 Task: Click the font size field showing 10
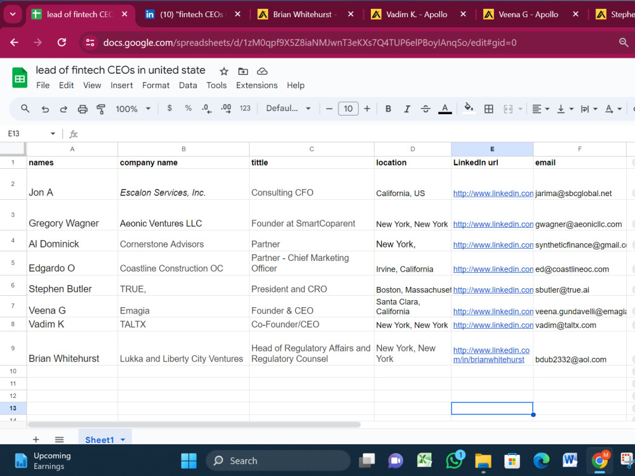pyautogui.click(x=348, y=109)
